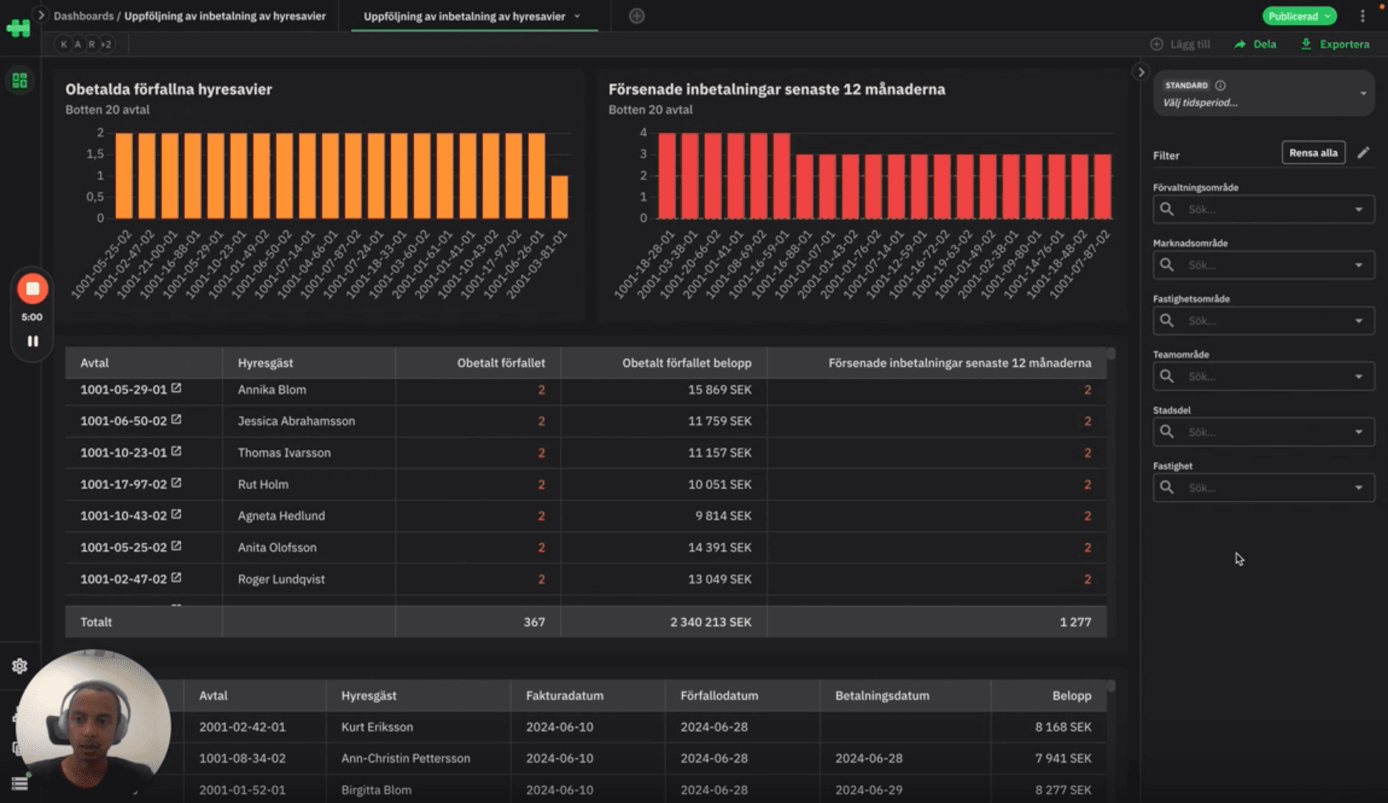This screenshot has width=1388, height=803.
Task: Click the Lägg till button
Action: point(1180,44)
